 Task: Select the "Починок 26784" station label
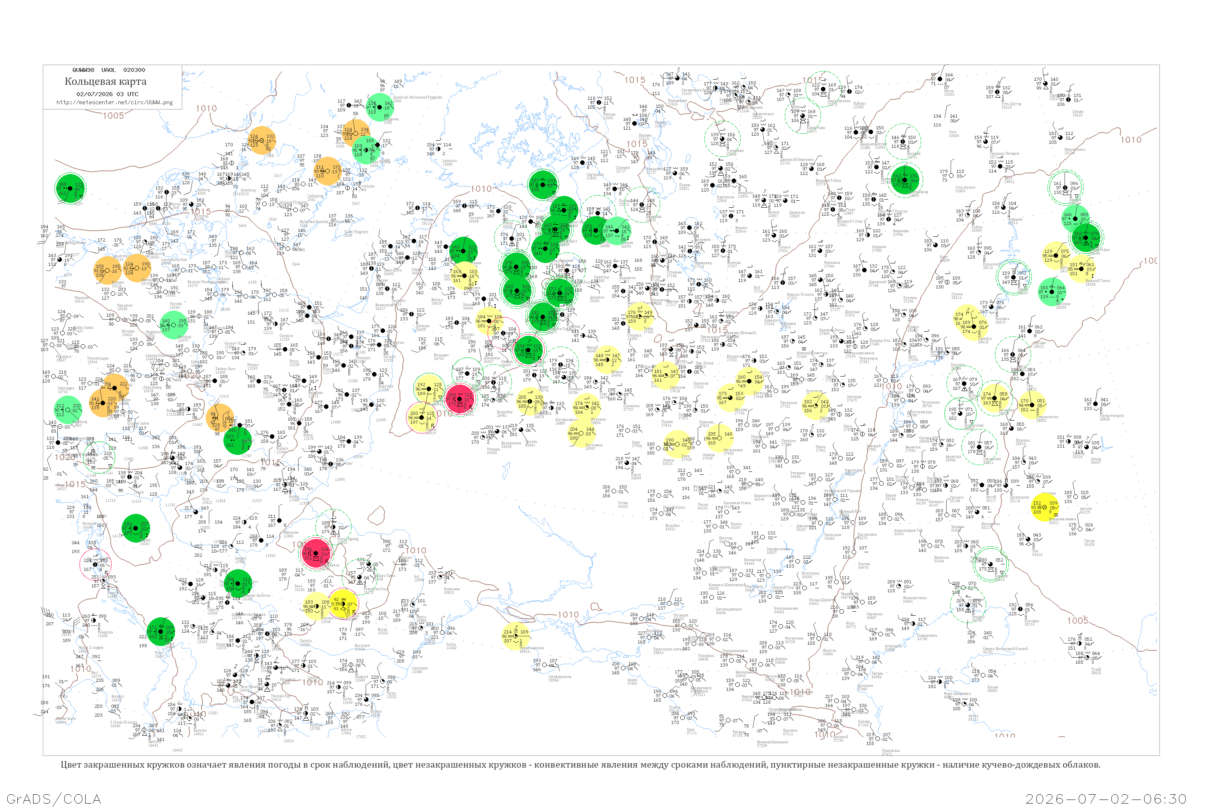click(576, 391)
